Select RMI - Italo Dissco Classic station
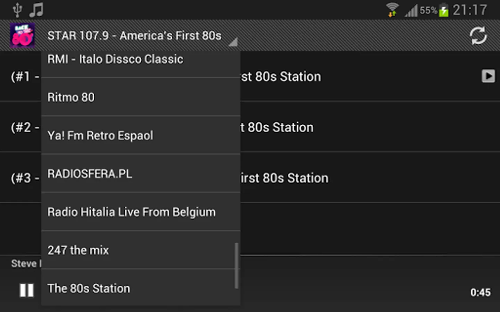This screenshot has width=500, height=312. [x=141, y=64]
